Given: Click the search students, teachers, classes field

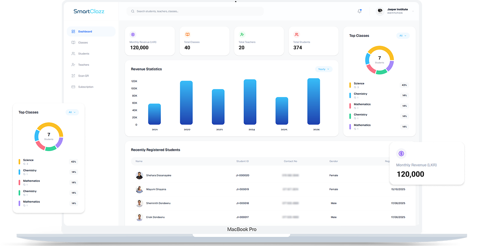Looking at the screenshot, I should 195,11.
